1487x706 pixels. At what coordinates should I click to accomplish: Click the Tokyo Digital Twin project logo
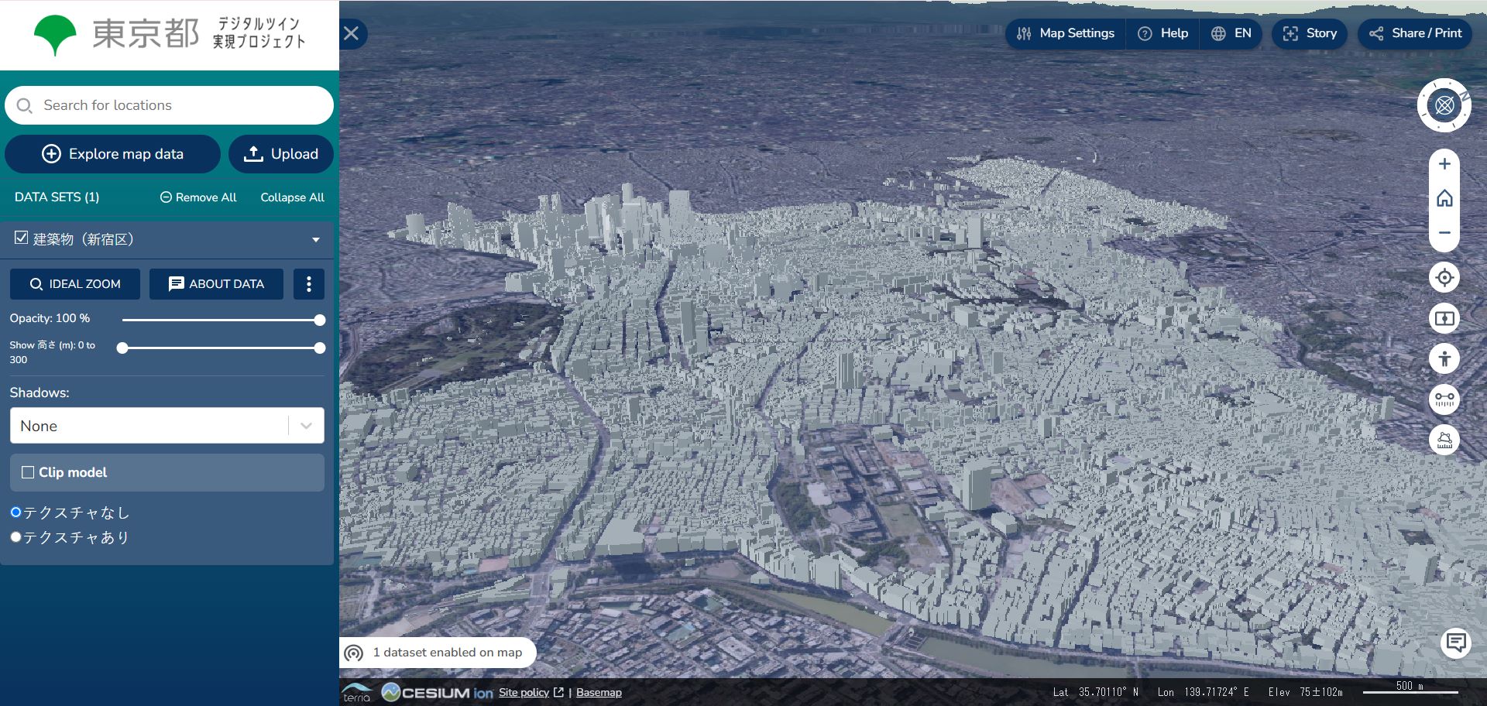[x=170, y=35]
